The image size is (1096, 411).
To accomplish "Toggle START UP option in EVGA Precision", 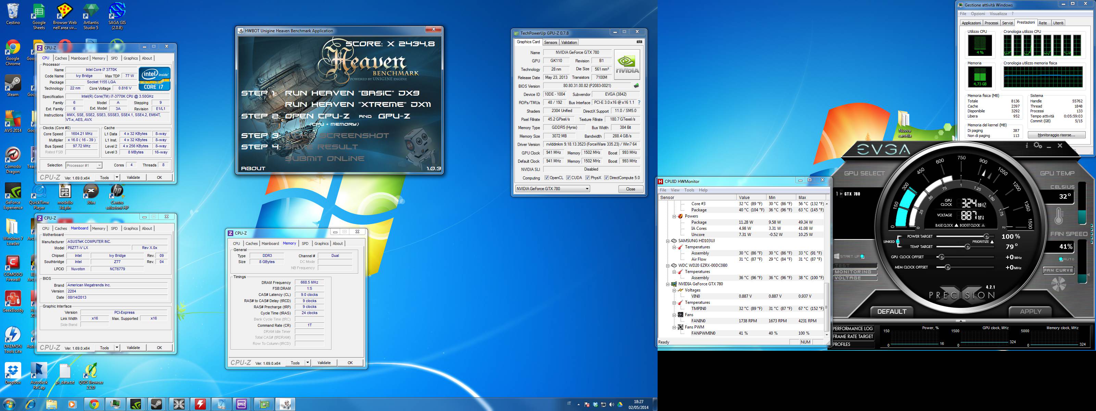I will [x=862, y=257].
